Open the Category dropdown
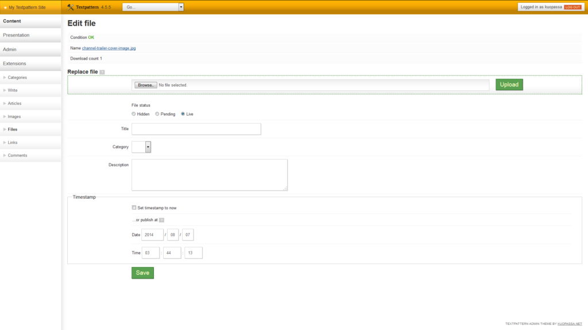588x330 pixels. (x=141, y=147)
